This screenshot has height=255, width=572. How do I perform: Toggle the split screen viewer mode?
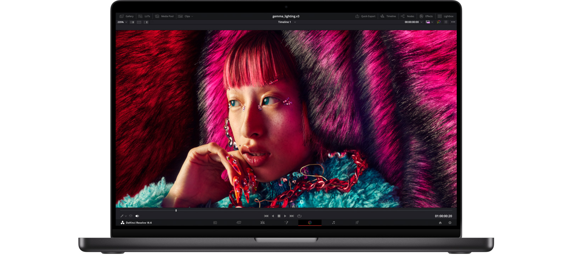139,22
